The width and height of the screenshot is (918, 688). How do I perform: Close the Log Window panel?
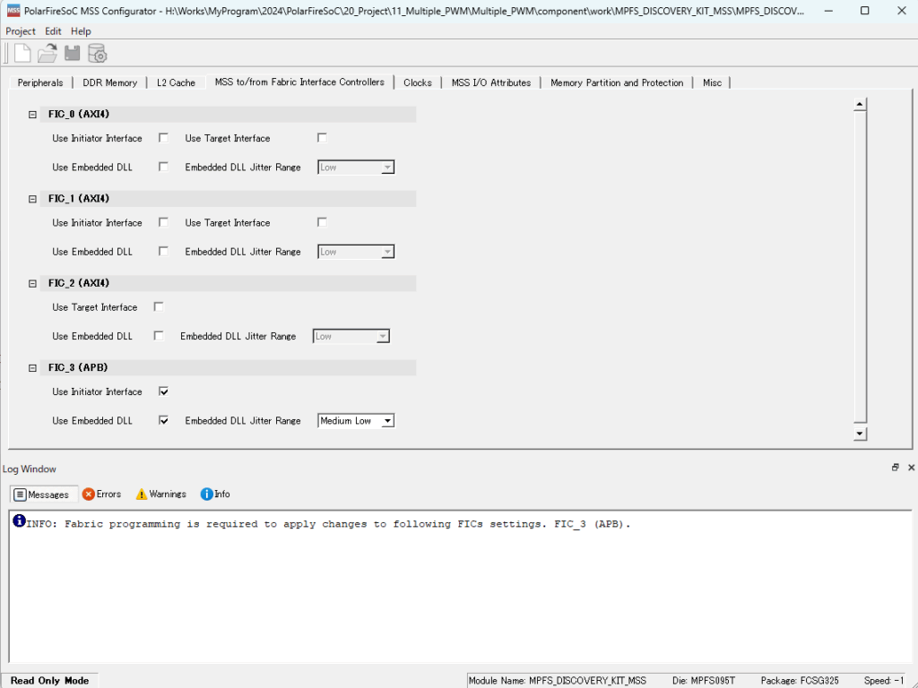[911, 468]
